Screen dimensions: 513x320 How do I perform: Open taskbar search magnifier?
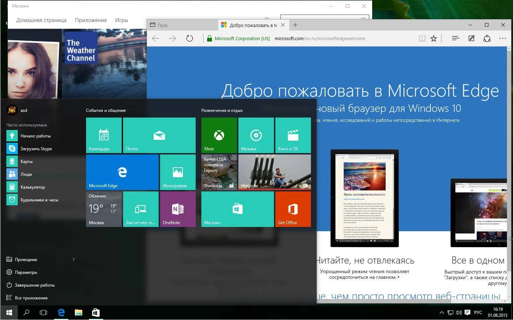(26, 313)
